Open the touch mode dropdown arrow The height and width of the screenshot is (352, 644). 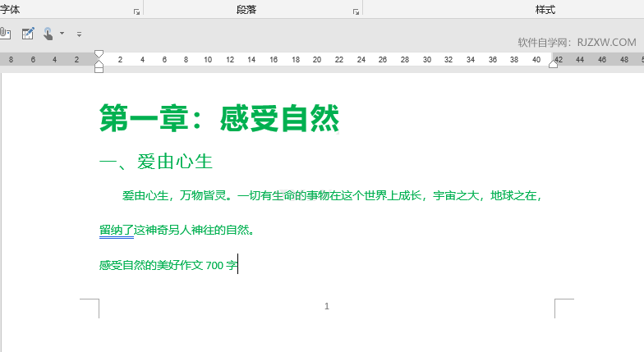[x=62, y=33]
